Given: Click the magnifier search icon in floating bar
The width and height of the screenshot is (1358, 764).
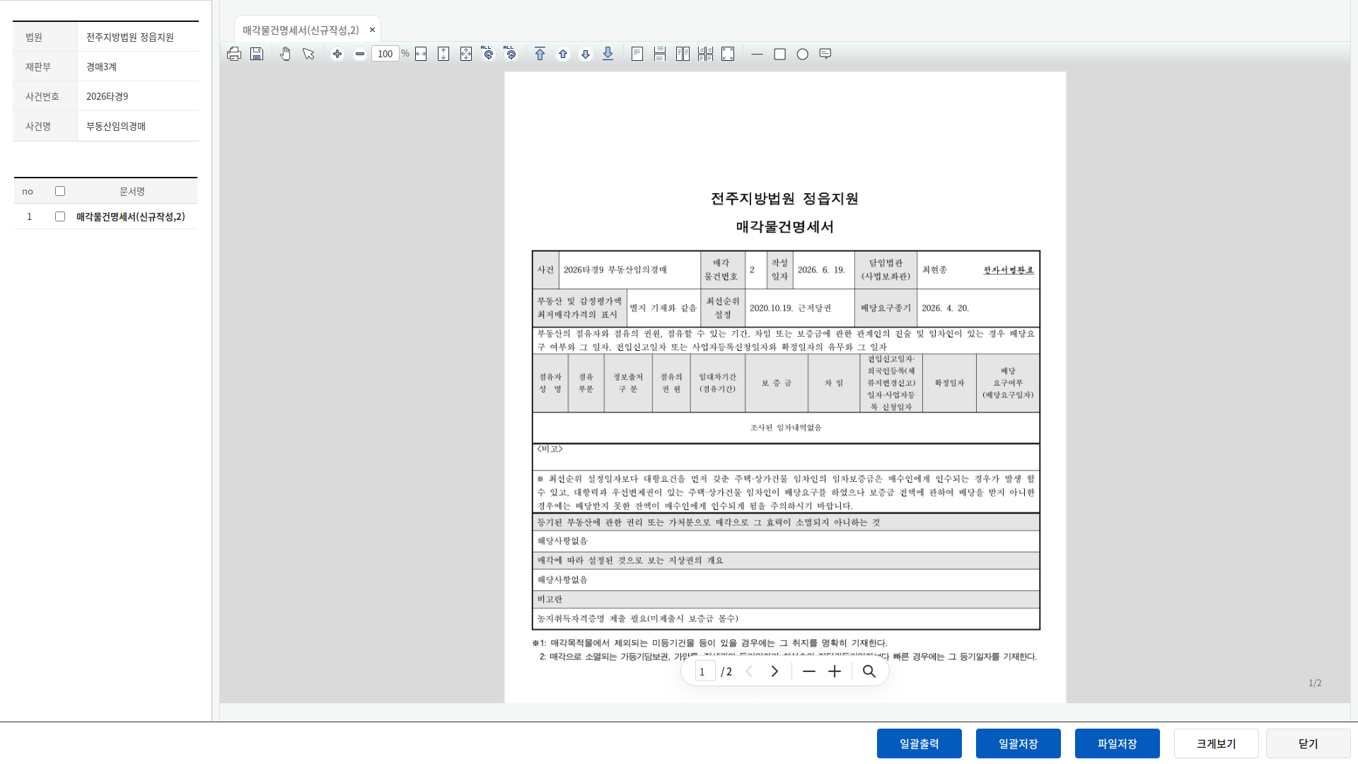Looking at the screenshot, I should pos(869,671).
